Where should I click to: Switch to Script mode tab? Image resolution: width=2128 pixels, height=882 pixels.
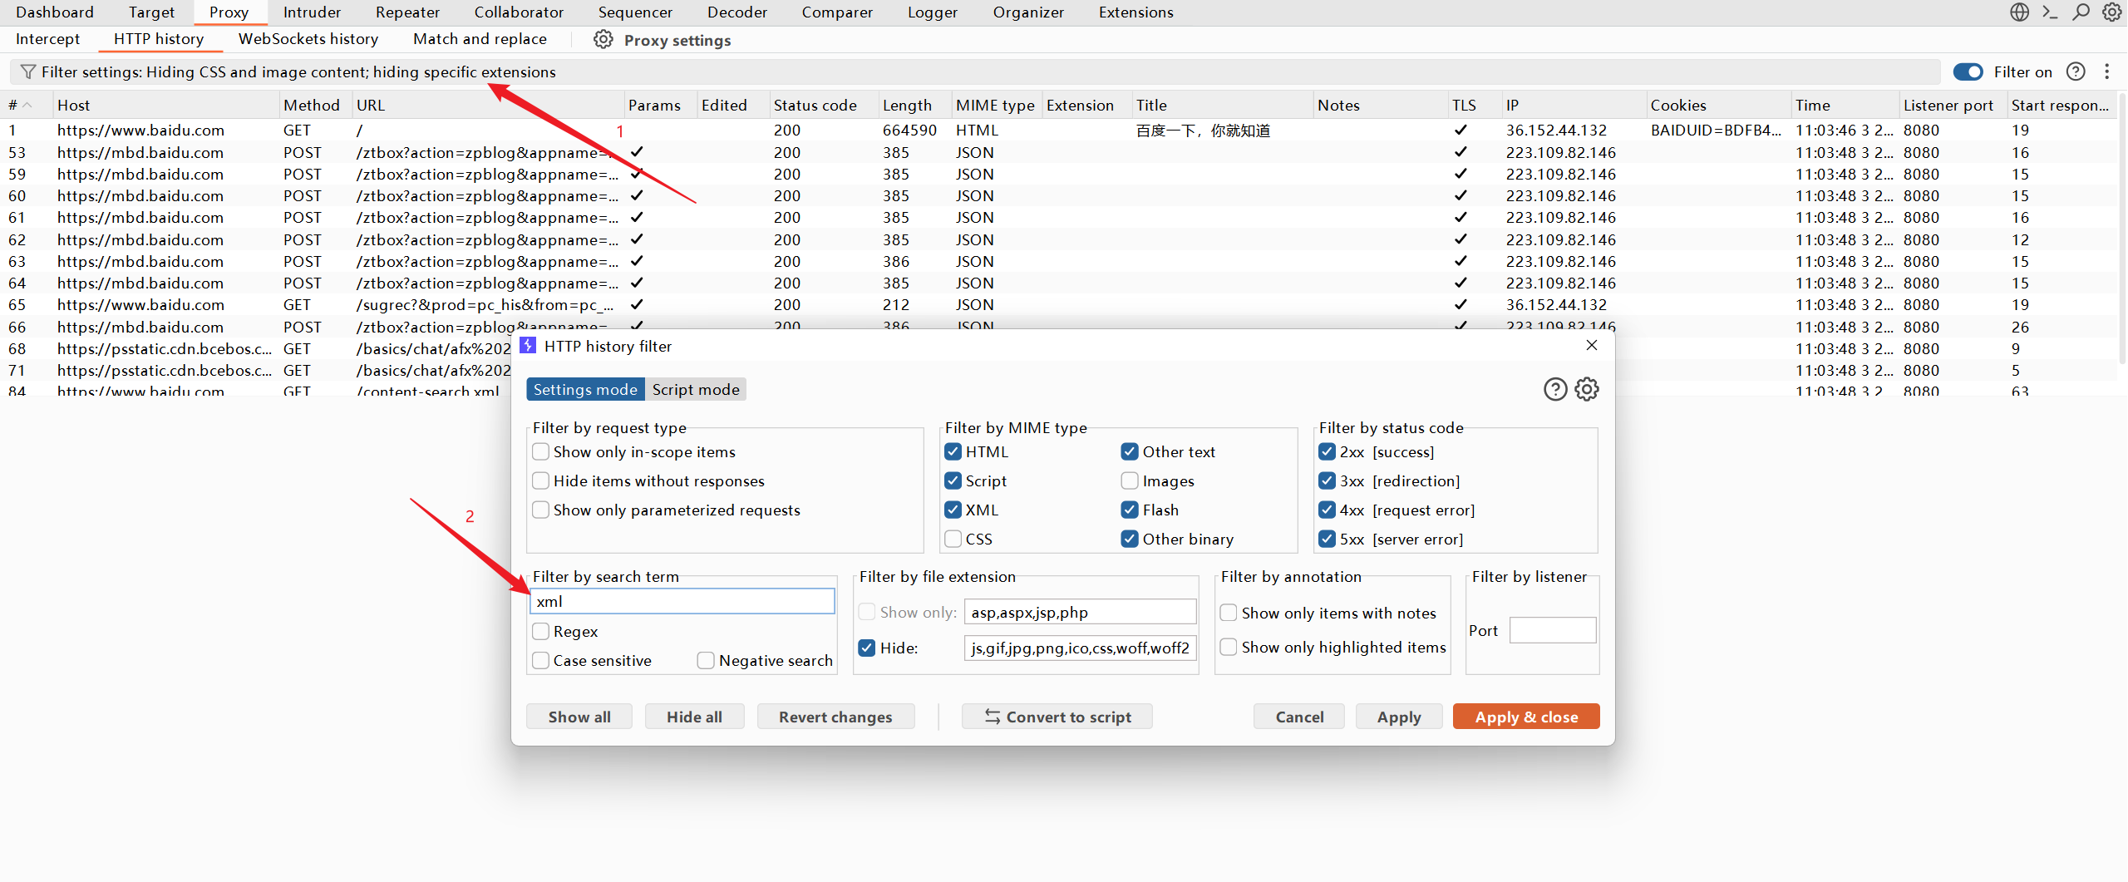tap(695, 390)
